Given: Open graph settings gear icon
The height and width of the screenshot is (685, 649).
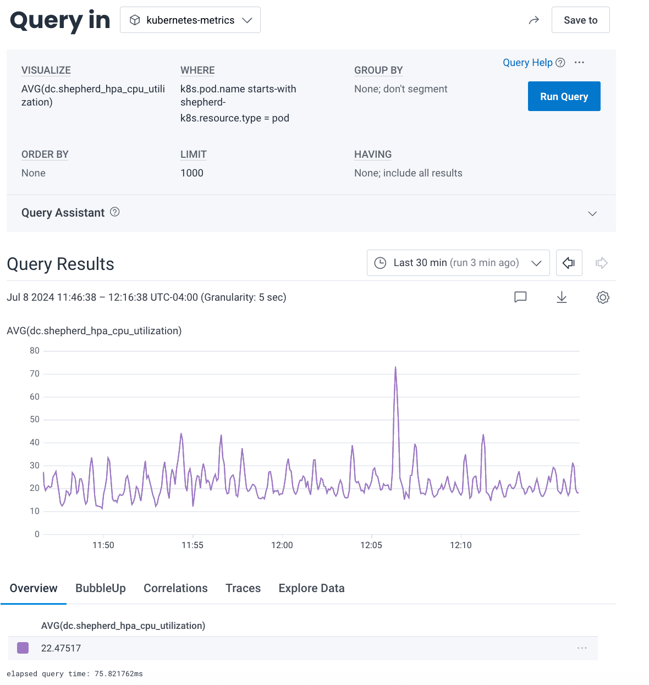Looking at the screenshot, I should (603, 297).
